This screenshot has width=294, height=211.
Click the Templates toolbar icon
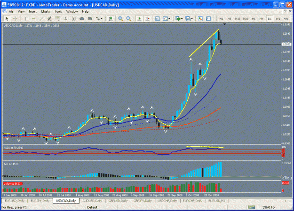[165, 19]
